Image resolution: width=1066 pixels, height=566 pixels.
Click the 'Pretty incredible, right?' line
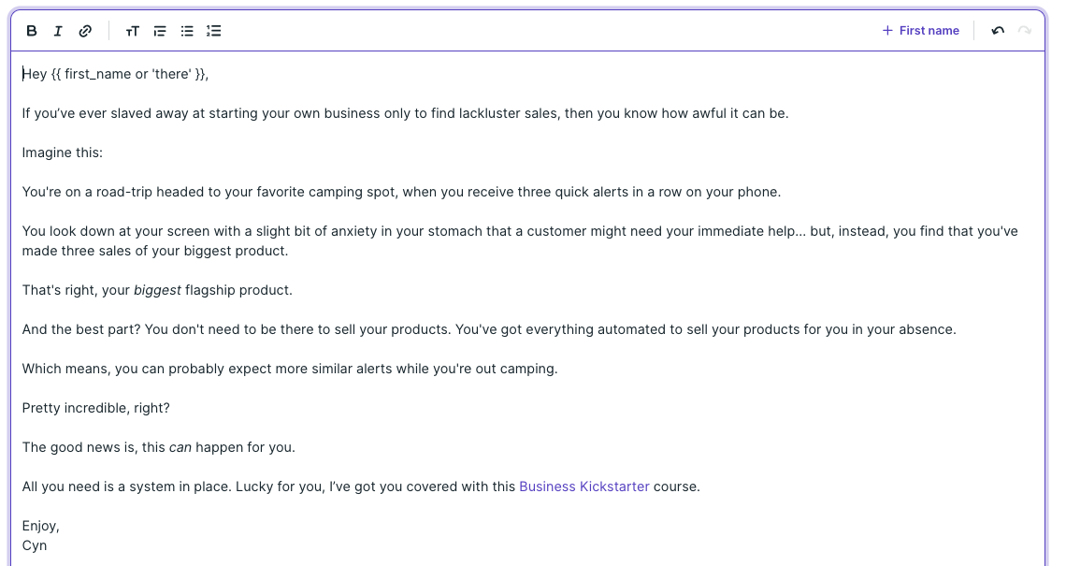[x=95, y=407]
